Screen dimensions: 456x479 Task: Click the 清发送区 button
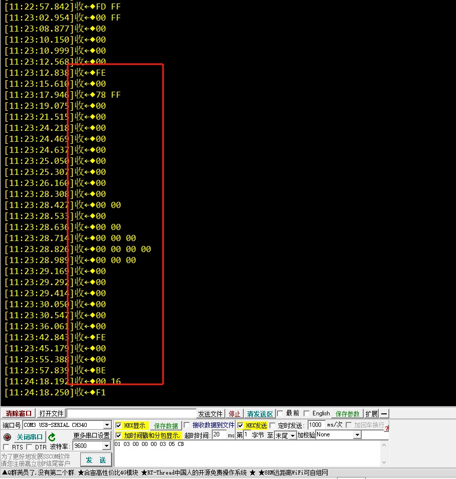(x=260, y=414)
